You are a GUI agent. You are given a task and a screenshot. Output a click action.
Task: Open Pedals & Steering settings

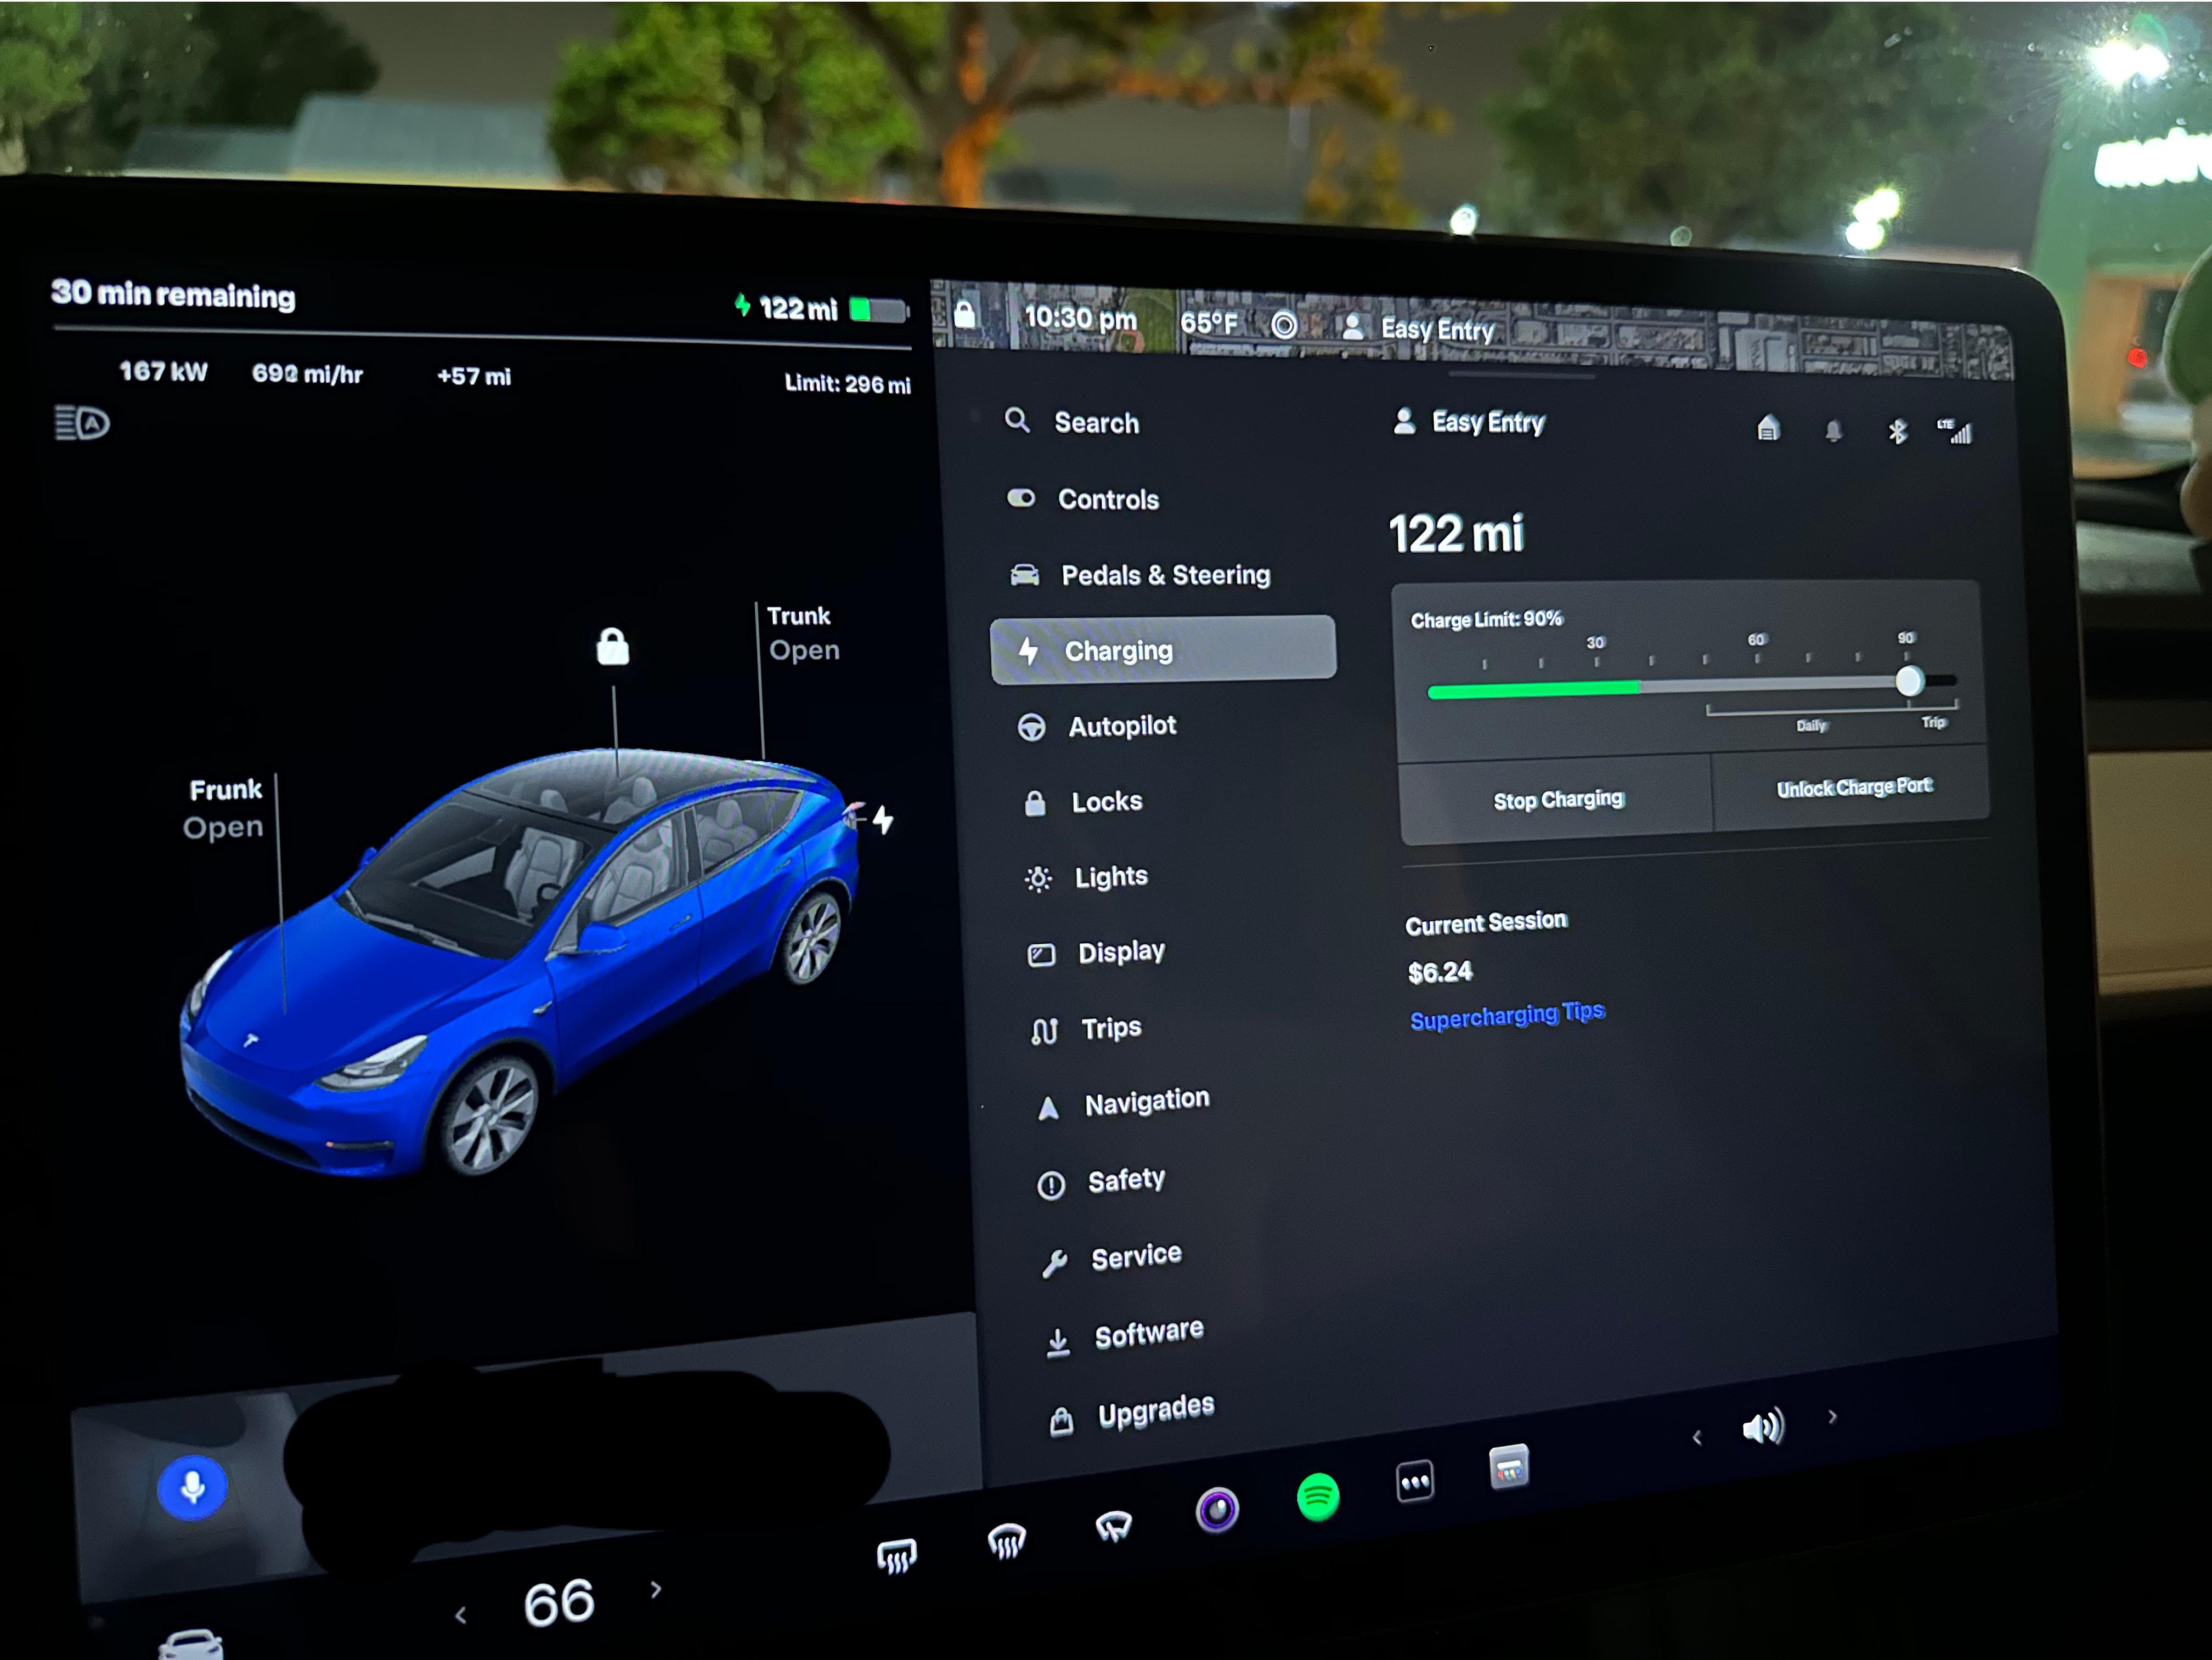tap(1140, 575)
